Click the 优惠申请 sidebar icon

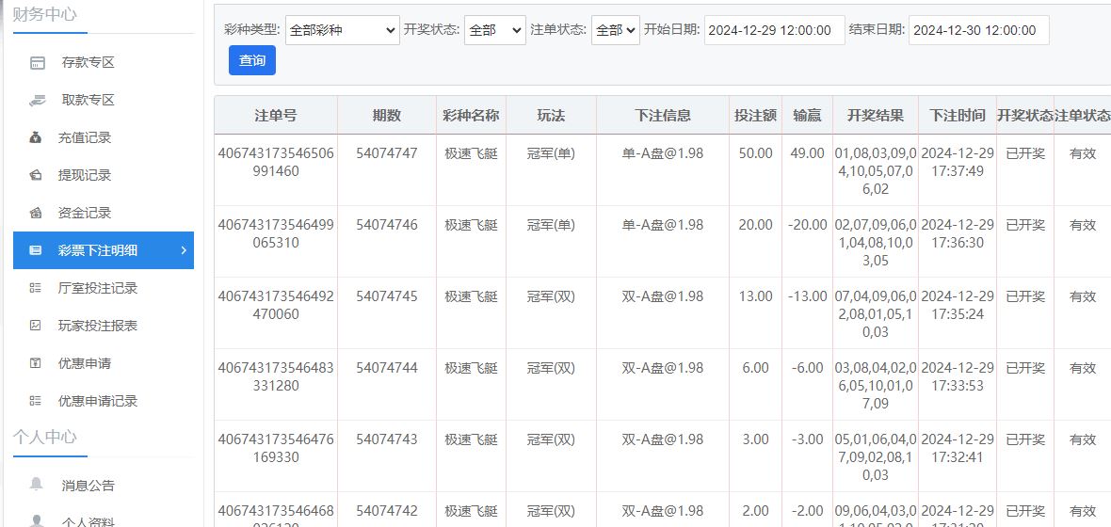pos(36,363)
